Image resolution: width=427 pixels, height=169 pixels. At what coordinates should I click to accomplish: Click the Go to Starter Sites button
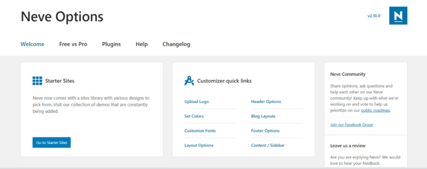tap(52, 143)
